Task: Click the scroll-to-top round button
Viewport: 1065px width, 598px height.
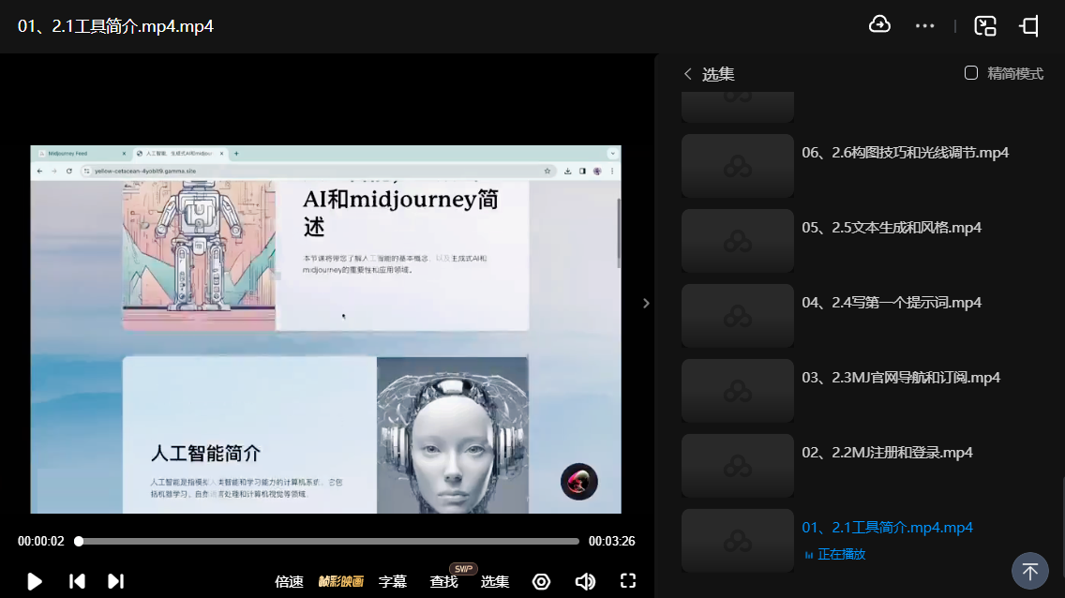Action: (1029, 571)
